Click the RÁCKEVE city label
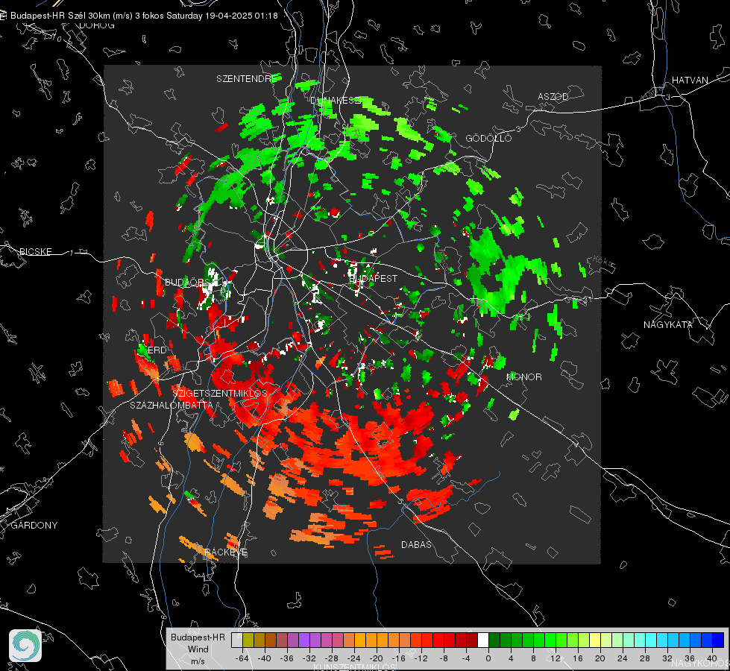The image size is (730, 671). click(226, 552)
